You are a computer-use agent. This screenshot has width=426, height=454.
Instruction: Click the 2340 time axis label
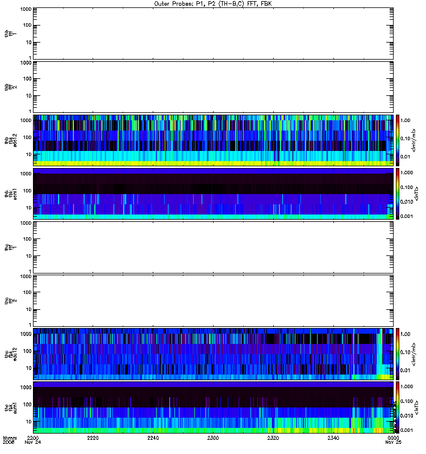pyautogui.click(x=333, y=438)
